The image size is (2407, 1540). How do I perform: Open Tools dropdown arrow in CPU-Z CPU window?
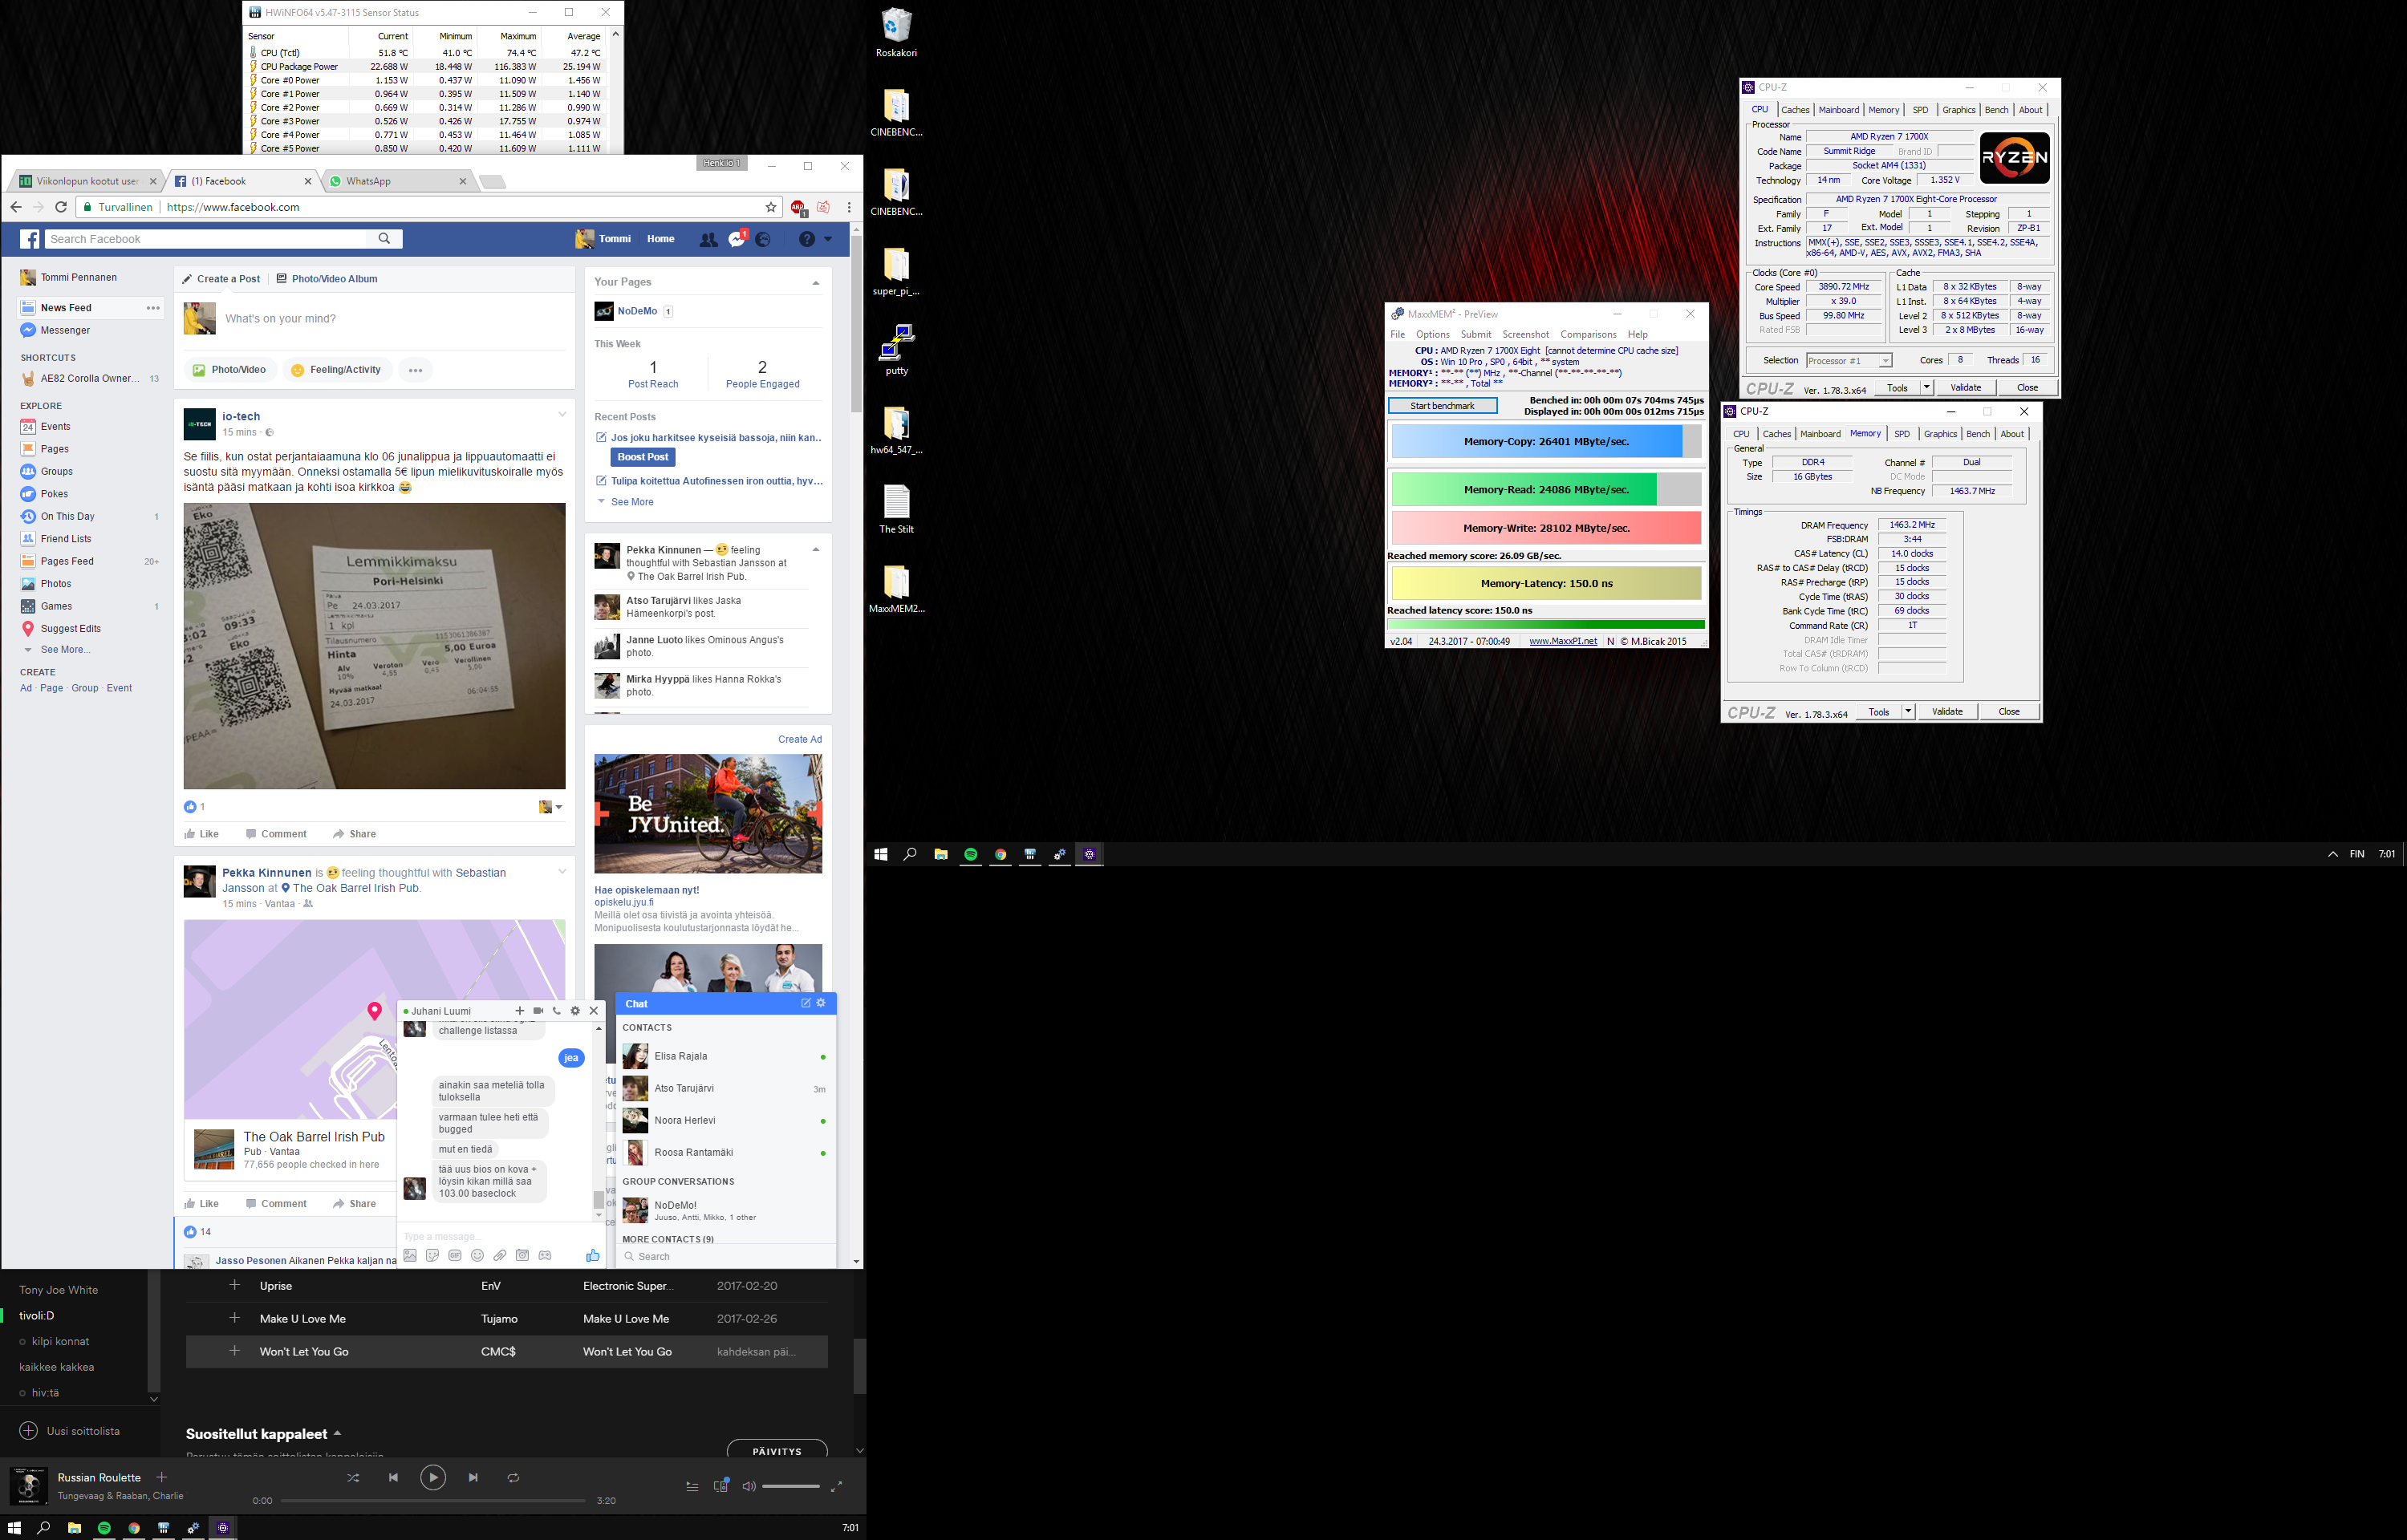click(x=1926, y=388)
